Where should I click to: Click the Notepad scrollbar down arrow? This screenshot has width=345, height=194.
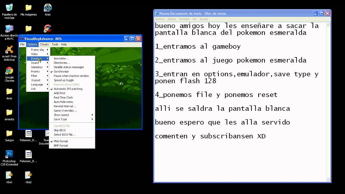[328, 180]
